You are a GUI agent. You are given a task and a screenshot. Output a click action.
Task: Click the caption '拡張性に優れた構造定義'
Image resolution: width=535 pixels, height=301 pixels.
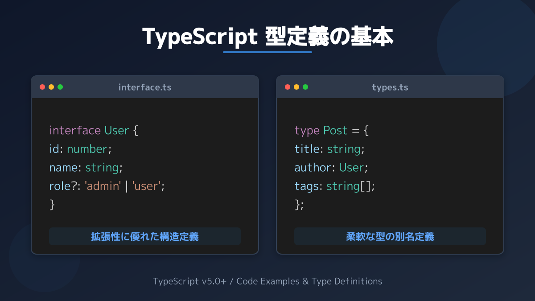click(x=145, y=236)
